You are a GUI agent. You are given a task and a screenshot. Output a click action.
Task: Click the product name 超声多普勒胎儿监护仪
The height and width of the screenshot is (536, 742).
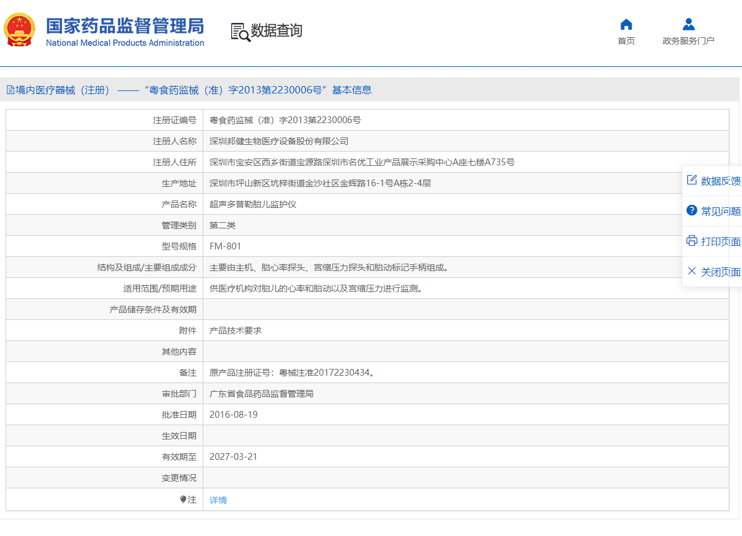coord(253,204)
